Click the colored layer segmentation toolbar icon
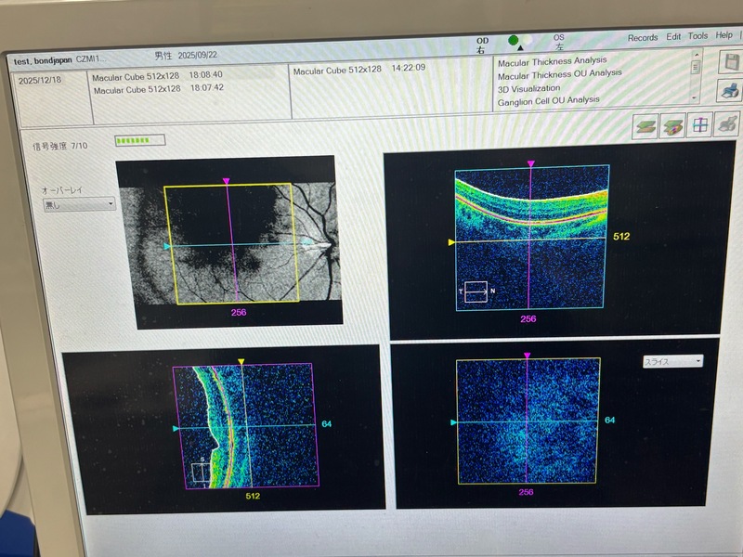 tap(673, 125)
